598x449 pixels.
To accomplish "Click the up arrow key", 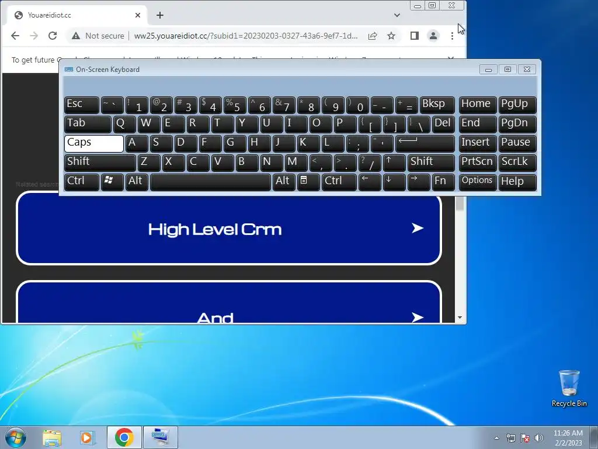I will (394, 163).
